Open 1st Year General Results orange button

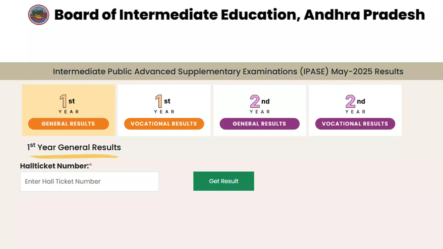[68, 124]
